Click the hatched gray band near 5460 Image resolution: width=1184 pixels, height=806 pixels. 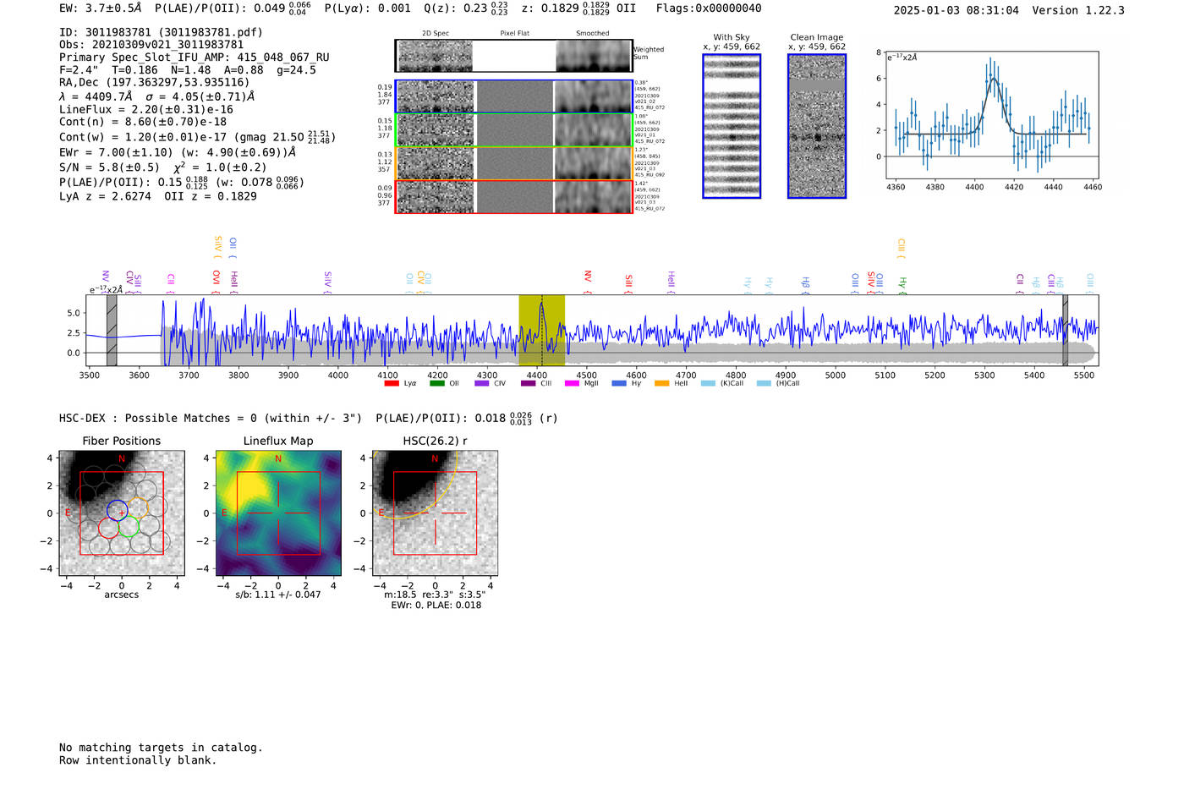(x=1066, y=330)
